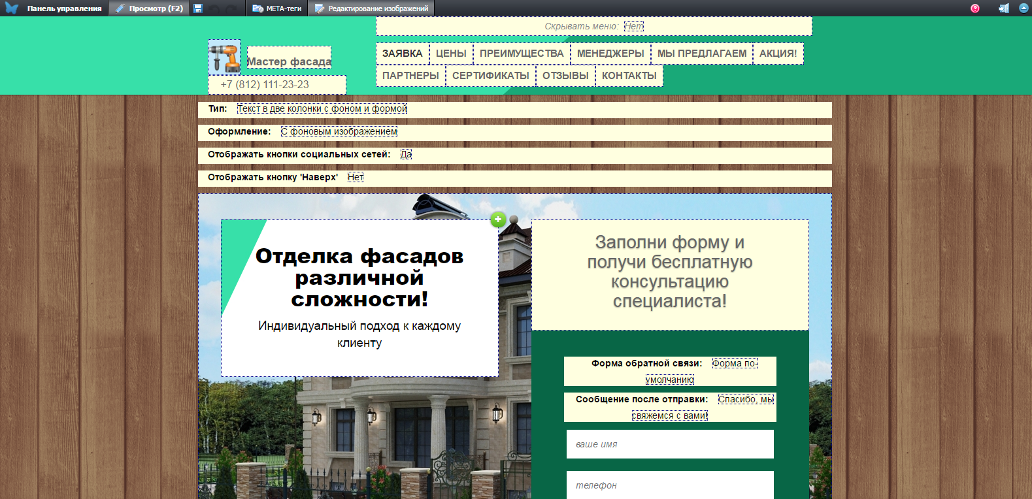The height and width of the screenshot is (499, 1032).
Task: Click the green plus icon on the text block
Action: 498,219
